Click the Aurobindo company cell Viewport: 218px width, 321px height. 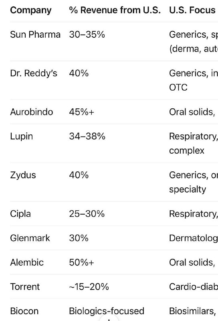point(32,112)
